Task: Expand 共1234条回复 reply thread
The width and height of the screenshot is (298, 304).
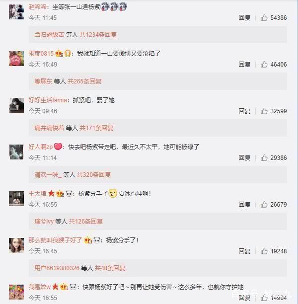Action: point(98,35)
